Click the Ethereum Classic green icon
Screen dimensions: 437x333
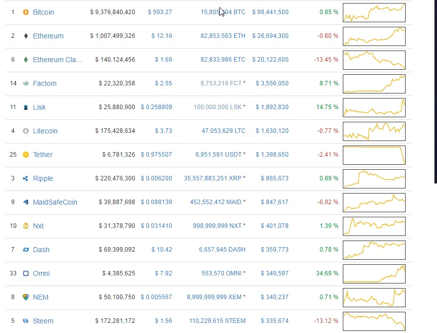point(26,60)
